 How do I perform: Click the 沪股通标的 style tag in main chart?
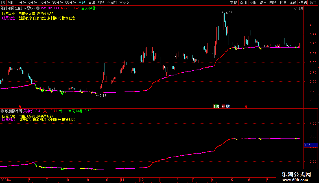(x=45, y=14)
